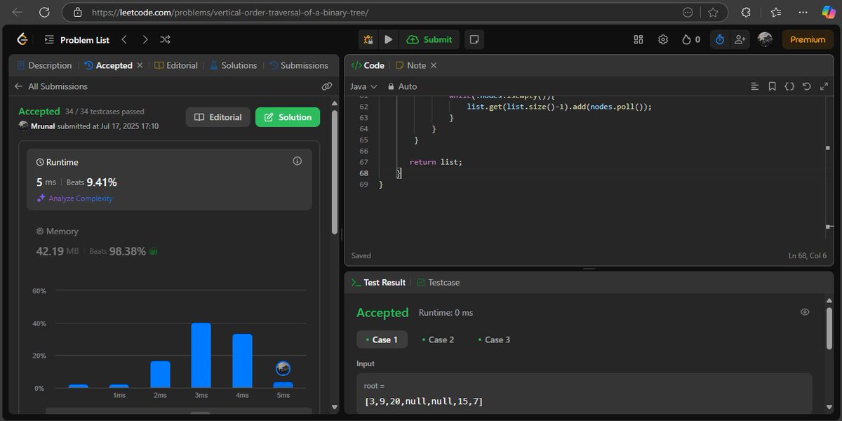Open the Problem List panel
This screenshot has height=421, width=842.
click(77, 40)
